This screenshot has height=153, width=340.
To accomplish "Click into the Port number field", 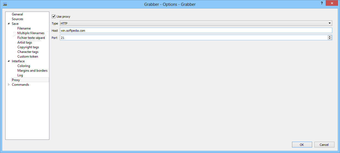I will click(194, 37).
